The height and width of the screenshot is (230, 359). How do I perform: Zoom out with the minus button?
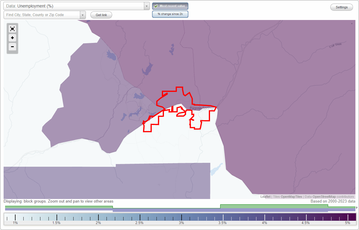tap(12, 47)
